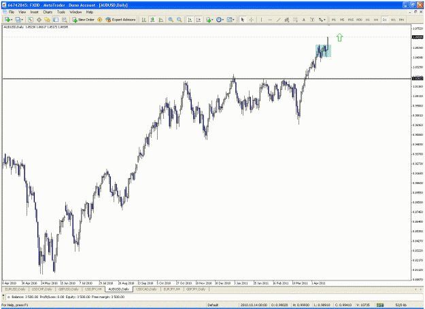This screenshot has width=425, height=309.
Task: Toggle the Market Watch window icon
Action: click(x=31, y=20)
